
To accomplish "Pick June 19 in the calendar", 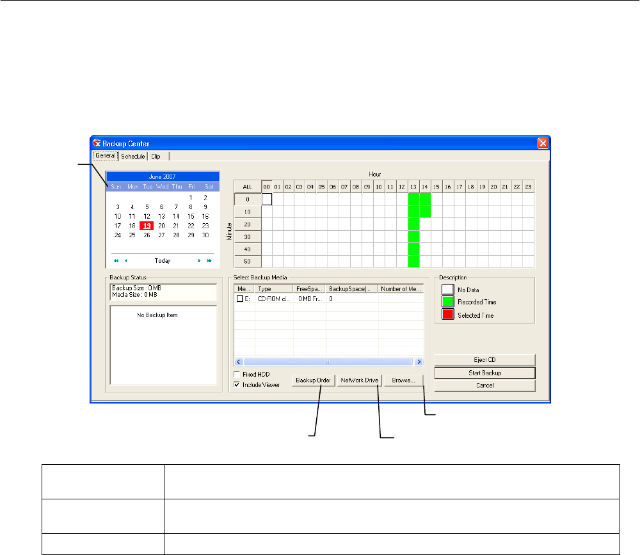I will 147,226.
